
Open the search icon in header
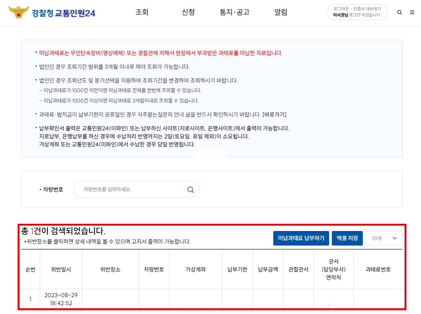coord(400,12)
